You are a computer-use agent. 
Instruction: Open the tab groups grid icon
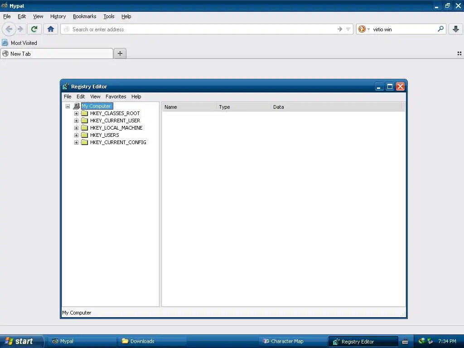click(459, 53)
